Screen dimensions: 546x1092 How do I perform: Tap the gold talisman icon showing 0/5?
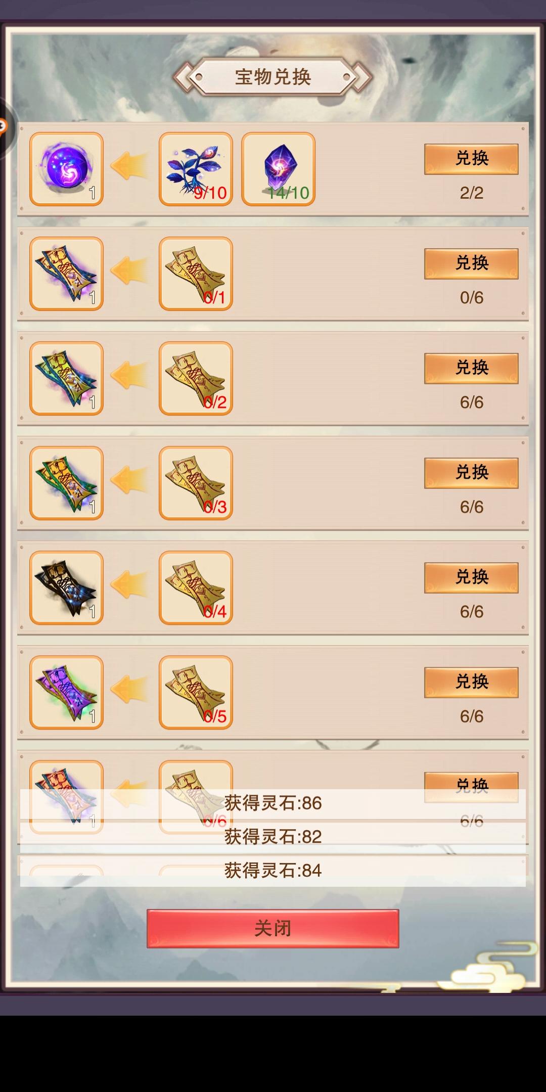tap(196, 692)
